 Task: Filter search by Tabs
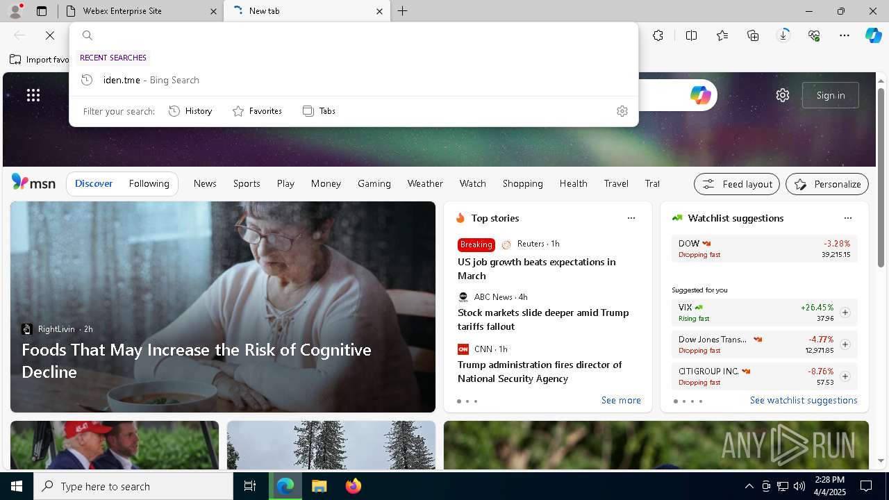point(319,111)
